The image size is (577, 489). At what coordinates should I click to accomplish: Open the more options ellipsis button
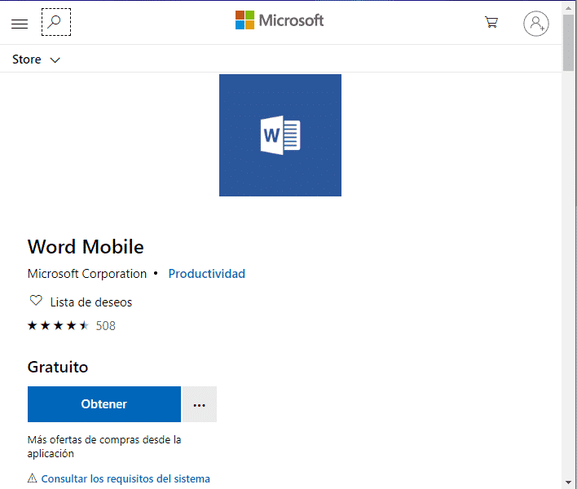pyautogui.click(x=199, y=404)
